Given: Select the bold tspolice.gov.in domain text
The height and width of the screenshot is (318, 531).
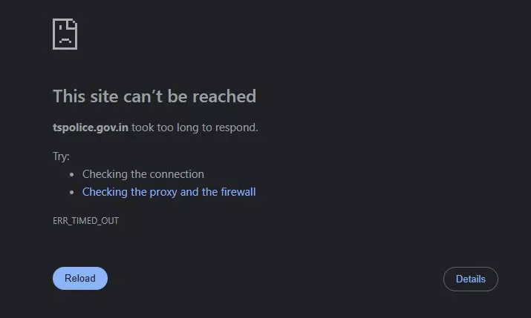Looking at the screenshot, I should coord(91,127).
